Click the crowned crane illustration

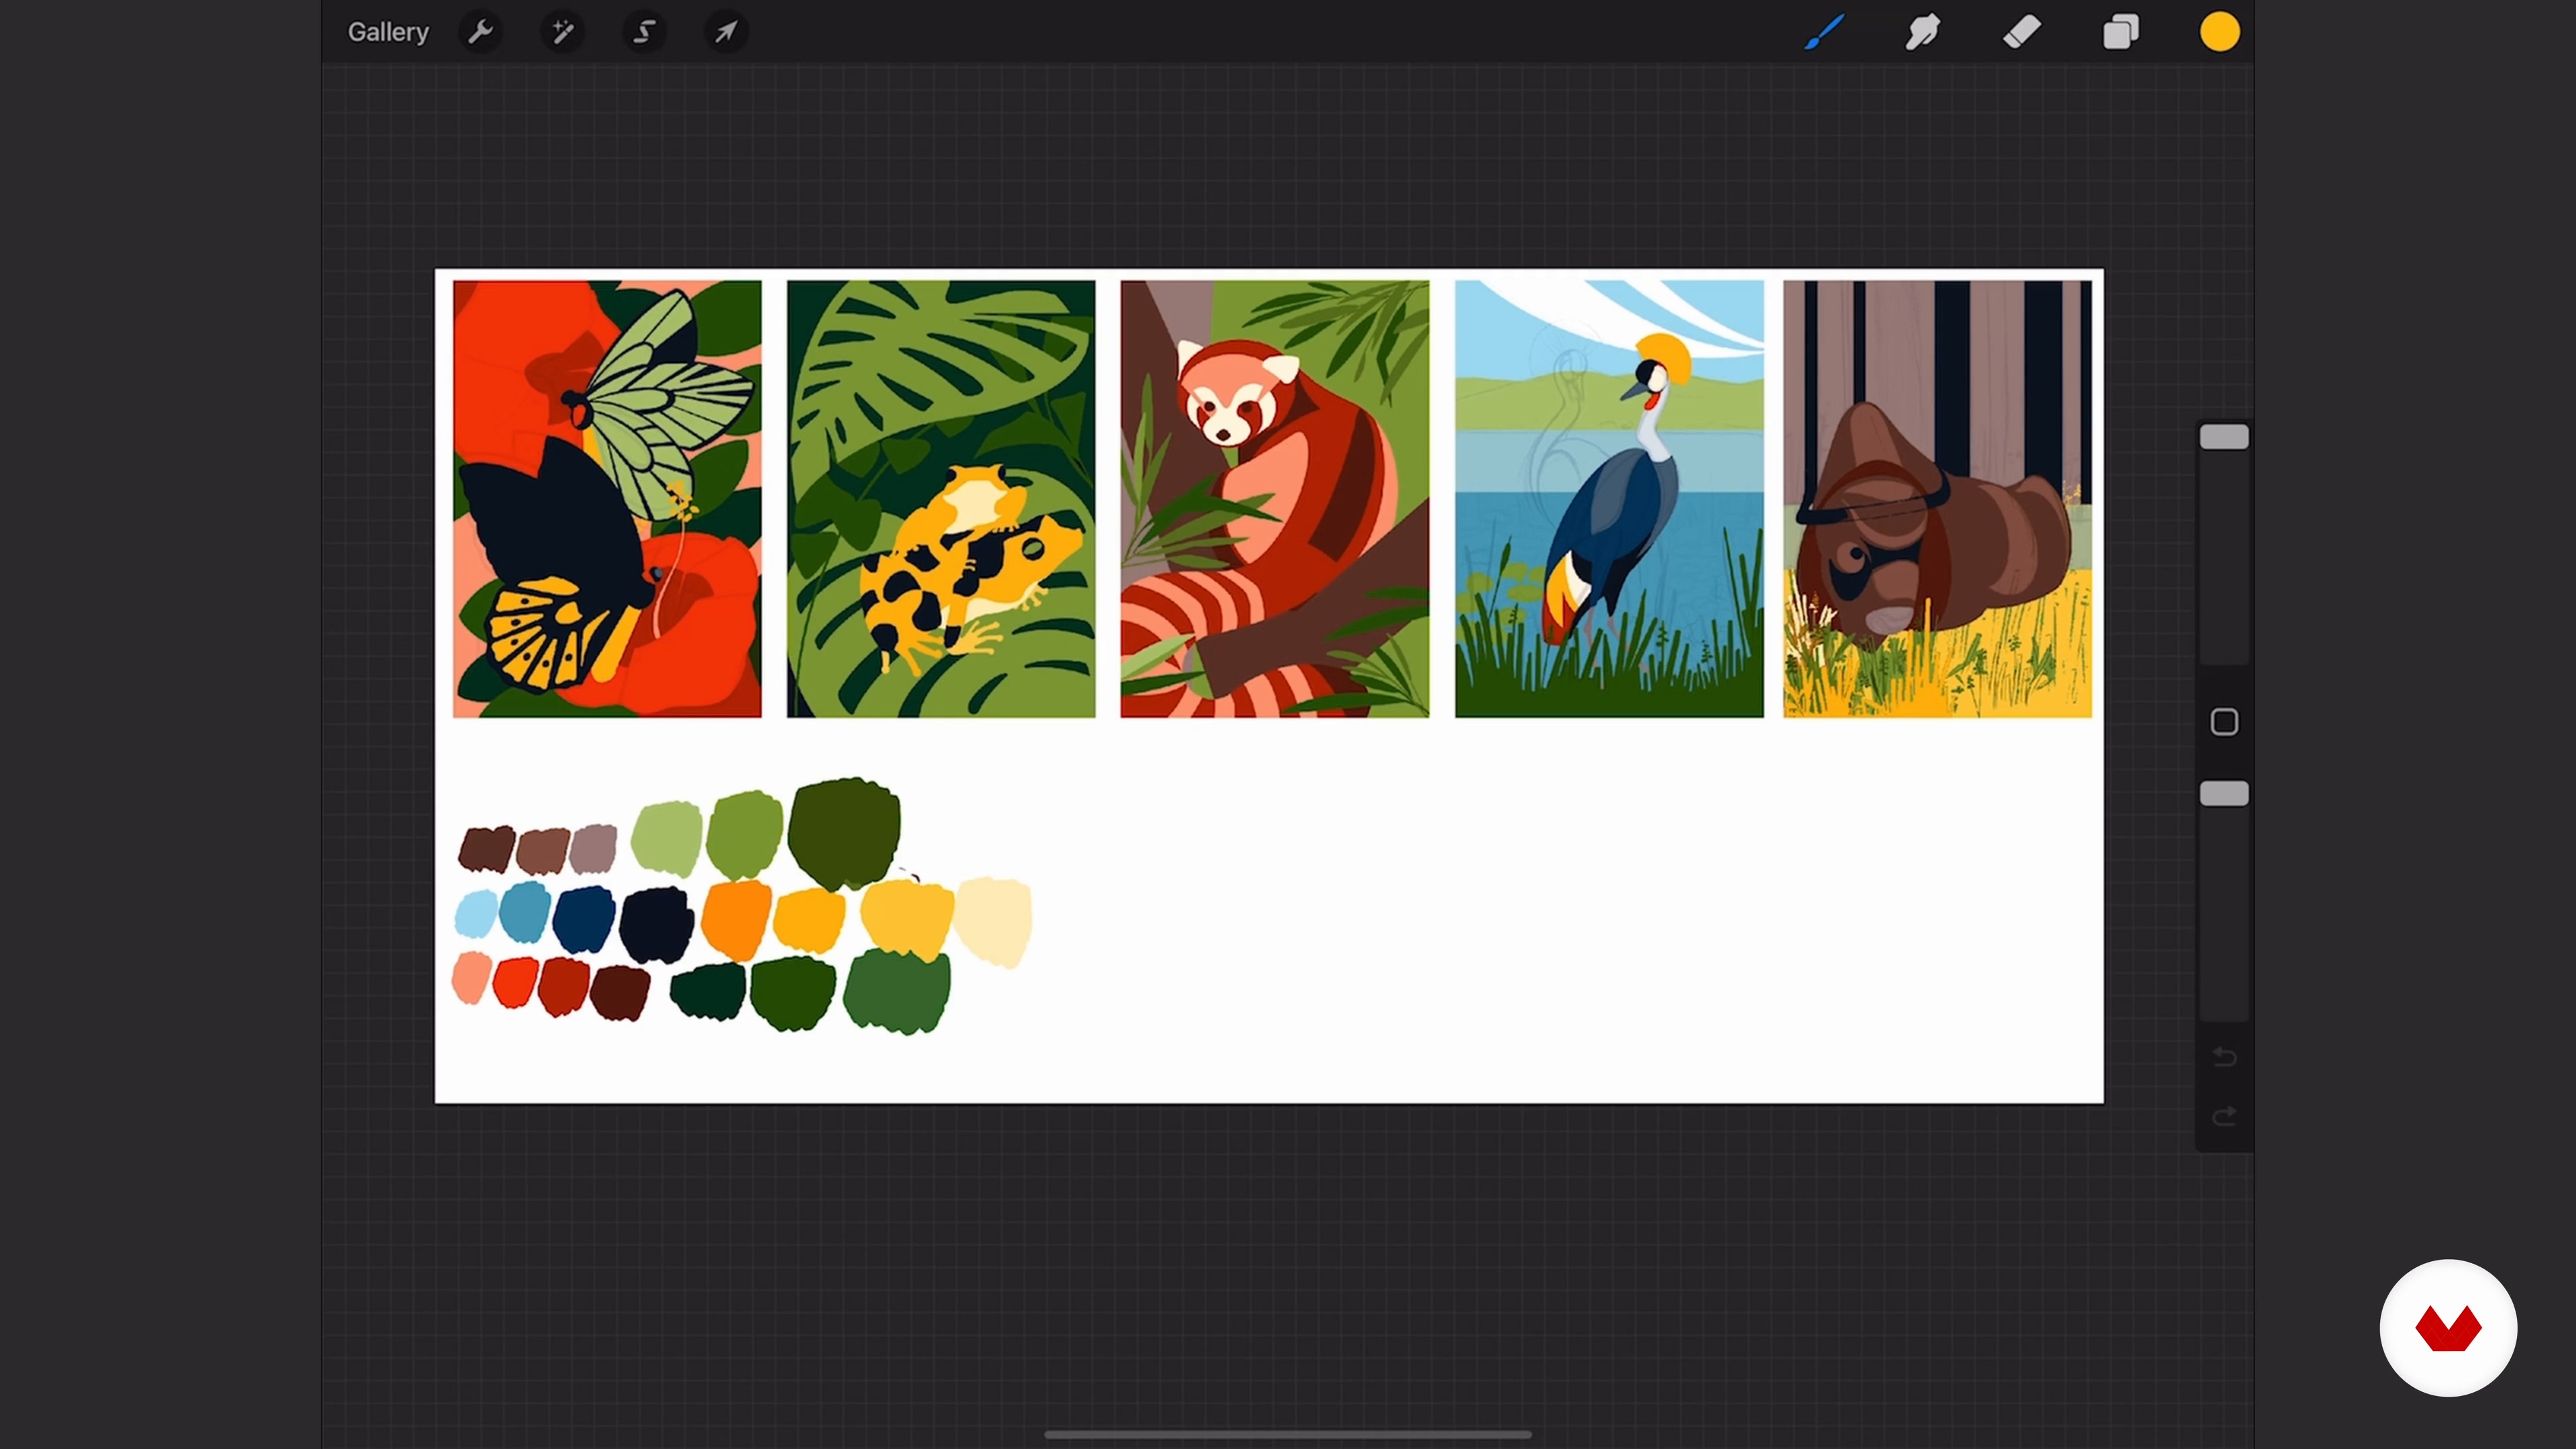(x=1609, y=498)
